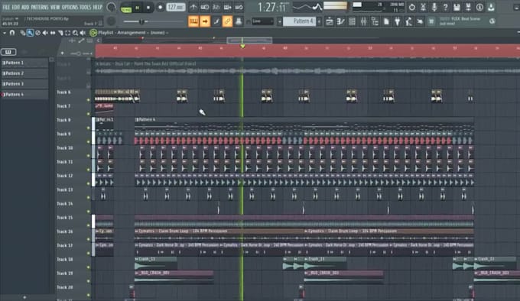The image size is (520, 301).
Task: Click the transport record button
Action: point(160,8)
